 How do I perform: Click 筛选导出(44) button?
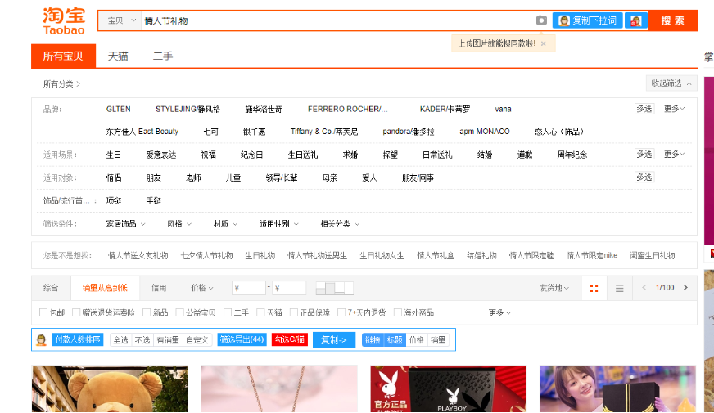(x=242, y=339)
